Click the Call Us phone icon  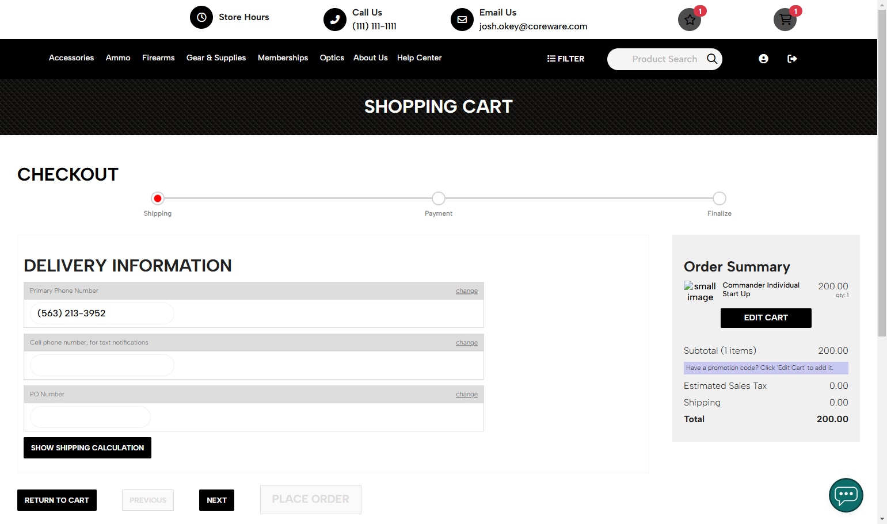coord(335,20)
